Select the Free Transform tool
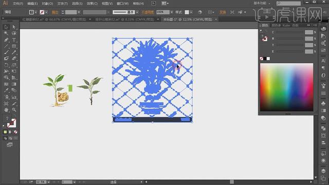329x185 pixels. point(14,71)
